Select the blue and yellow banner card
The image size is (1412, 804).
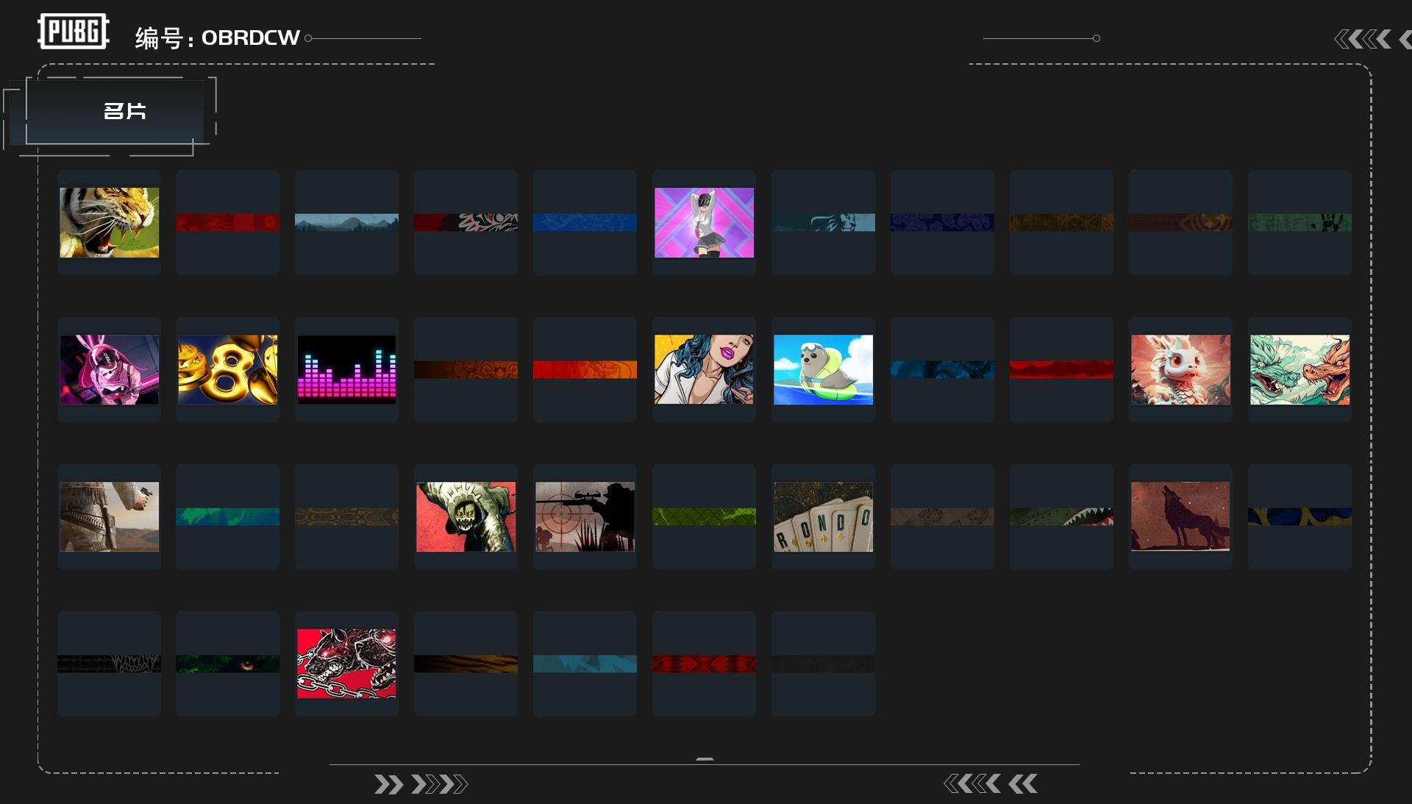(1299, 516)
